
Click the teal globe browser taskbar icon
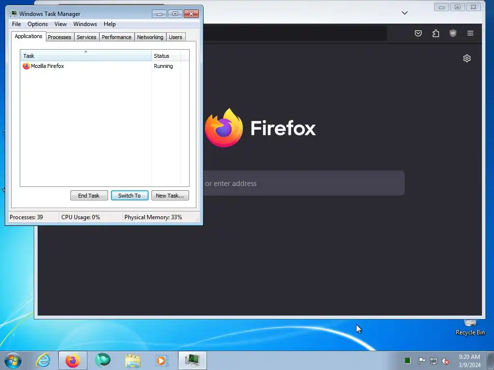[x=103, y=360]
